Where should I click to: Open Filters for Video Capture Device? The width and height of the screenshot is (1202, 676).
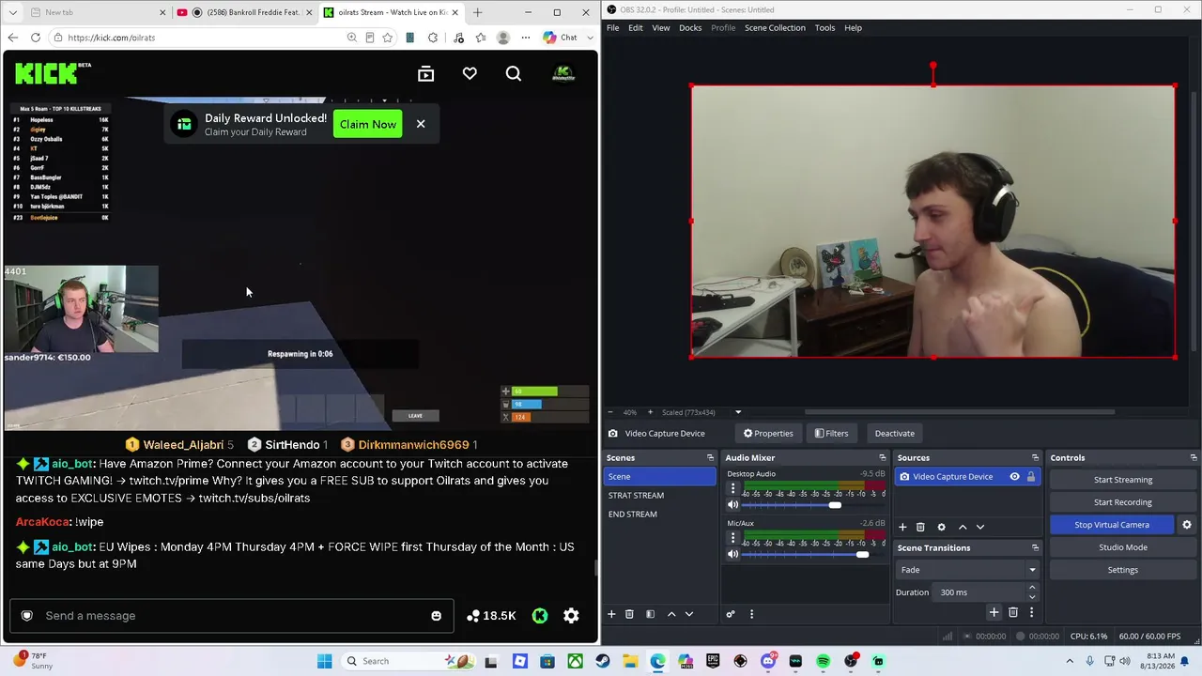(x=831, y=434)
